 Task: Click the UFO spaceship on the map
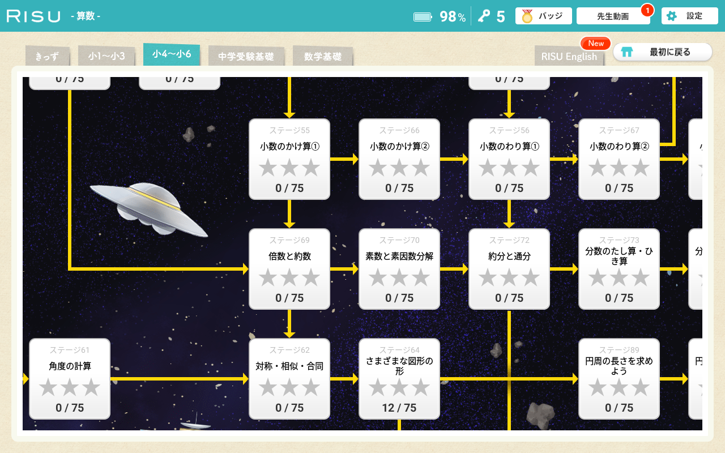148,209
